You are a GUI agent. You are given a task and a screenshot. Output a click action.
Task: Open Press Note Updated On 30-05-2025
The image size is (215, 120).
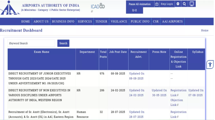pyautogui.click(x=159, y=93)
